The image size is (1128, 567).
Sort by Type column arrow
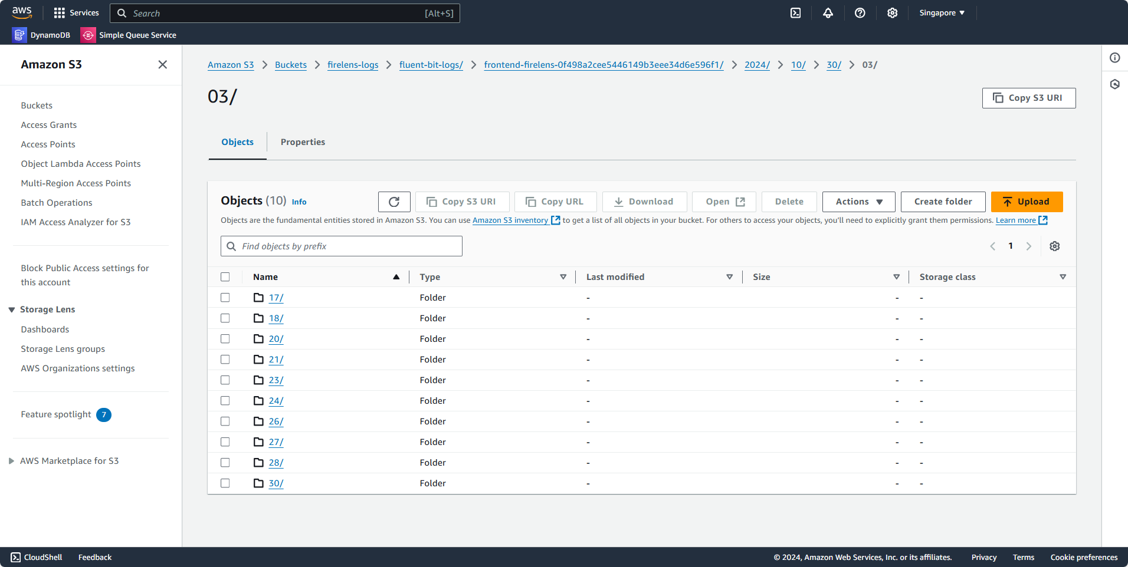563,277
